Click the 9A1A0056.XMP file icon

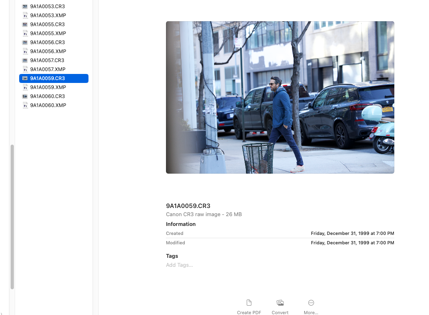[25, 51]
